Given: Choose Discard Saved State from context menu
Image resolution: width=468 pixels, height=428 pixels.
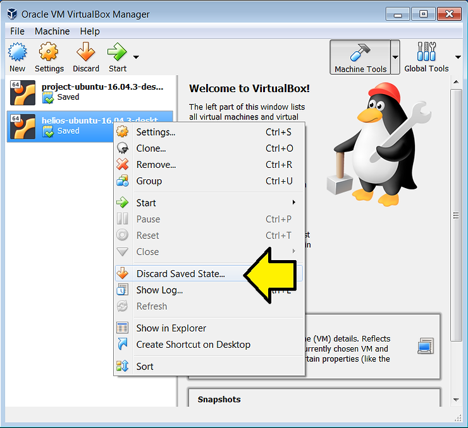Looking at the screenshot, I should coord(180,274).
